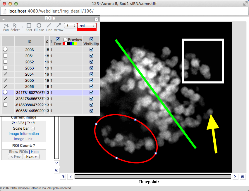Viewport: 249px width, 191px height.
Task: Pick the blue preview color swatch
Action: tap(71, 44)
